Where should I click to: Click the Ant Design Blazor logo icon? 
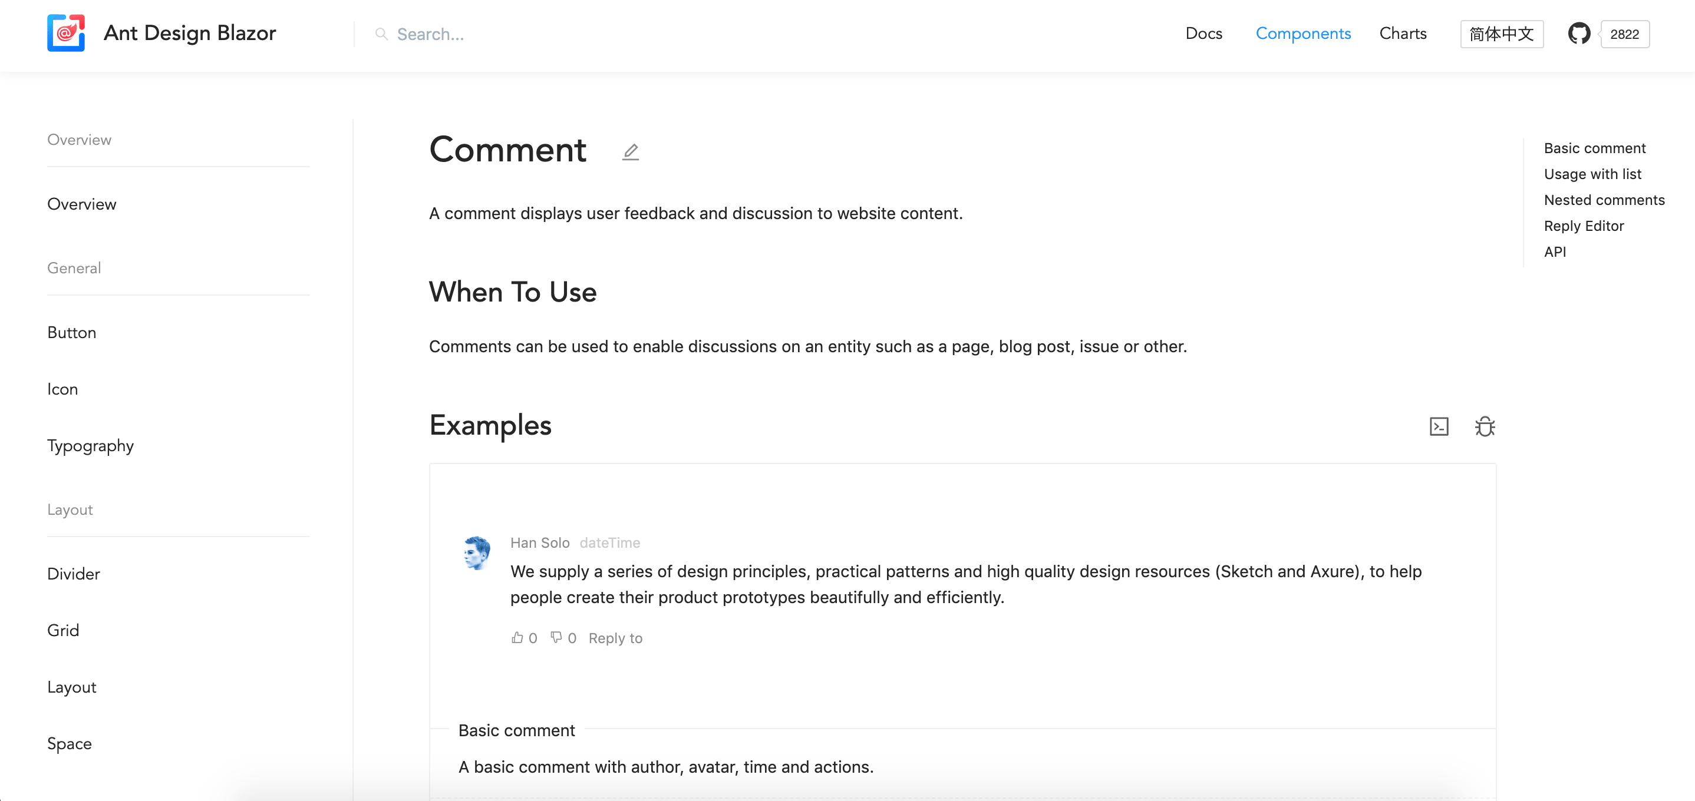tap(66, 32)
